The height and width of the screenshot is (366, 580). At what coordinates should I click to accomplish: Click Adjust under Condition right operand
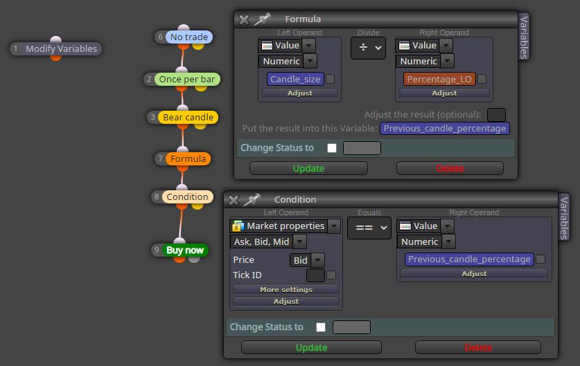(474, 274)
